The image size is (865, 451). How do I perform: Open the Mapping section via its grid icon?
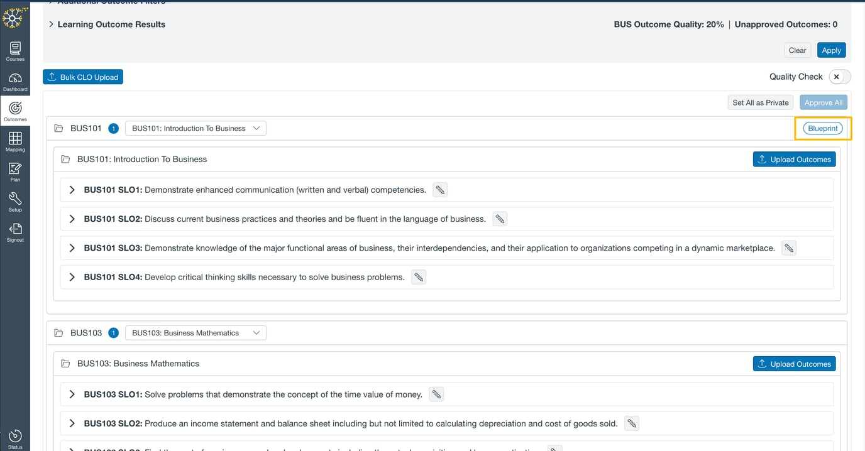tap(14, 139)
